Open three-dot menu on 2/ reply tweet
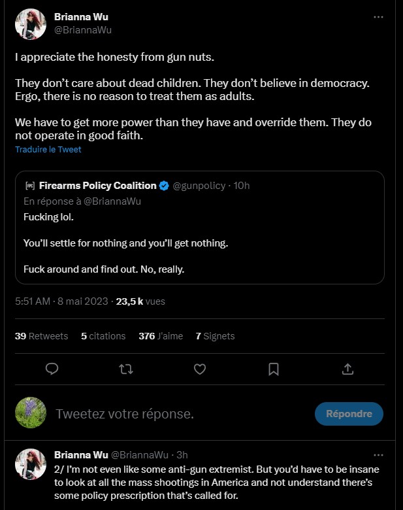Screen dimensions: 403x510 click(378, 454)
